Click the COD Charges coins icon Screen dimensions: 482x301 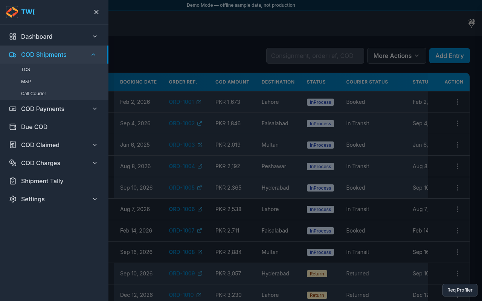13,163
